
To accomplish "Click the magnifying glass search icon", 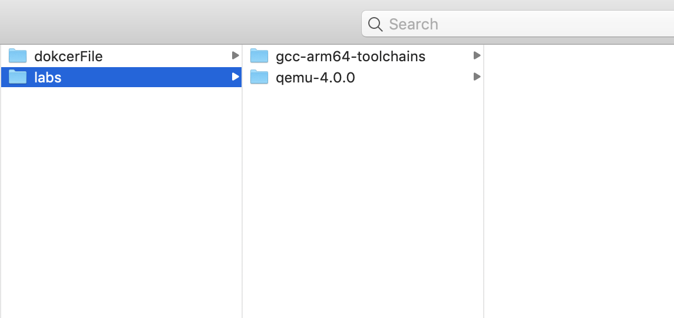I will point(375,24).
